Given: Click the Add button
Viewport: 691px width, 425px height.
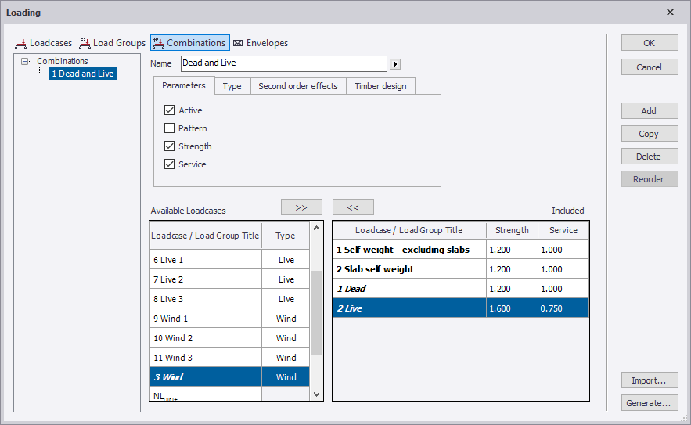Looking at the screenshot, I should click(x=650, y=111).
